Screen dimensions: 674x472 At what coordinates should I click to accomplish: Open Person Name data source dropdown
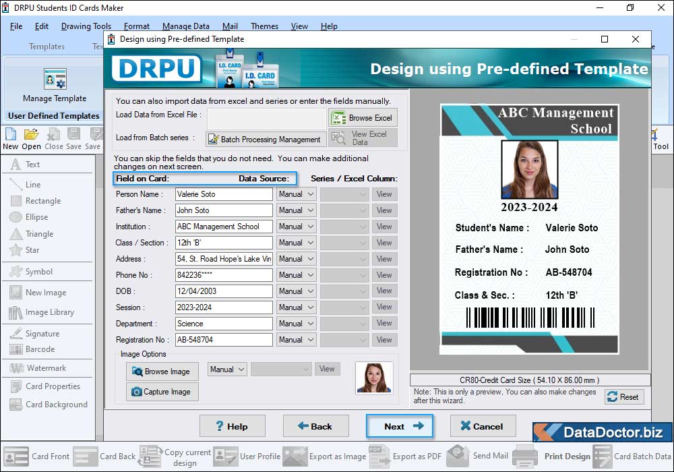pyautogui.click(x=296, y=194)
